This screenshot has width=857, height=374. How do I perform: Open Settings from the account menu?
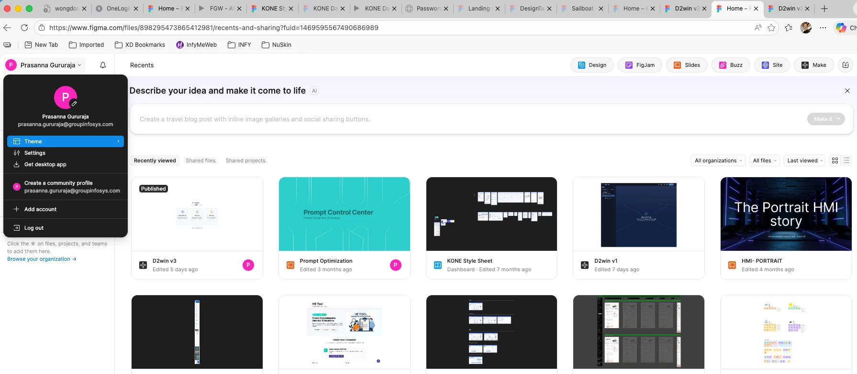tap(66, 153)
